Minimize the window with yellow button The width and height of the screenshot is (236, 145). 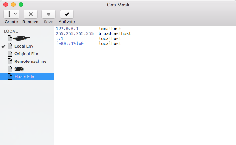pyautogui.click(x=13, y=5)
